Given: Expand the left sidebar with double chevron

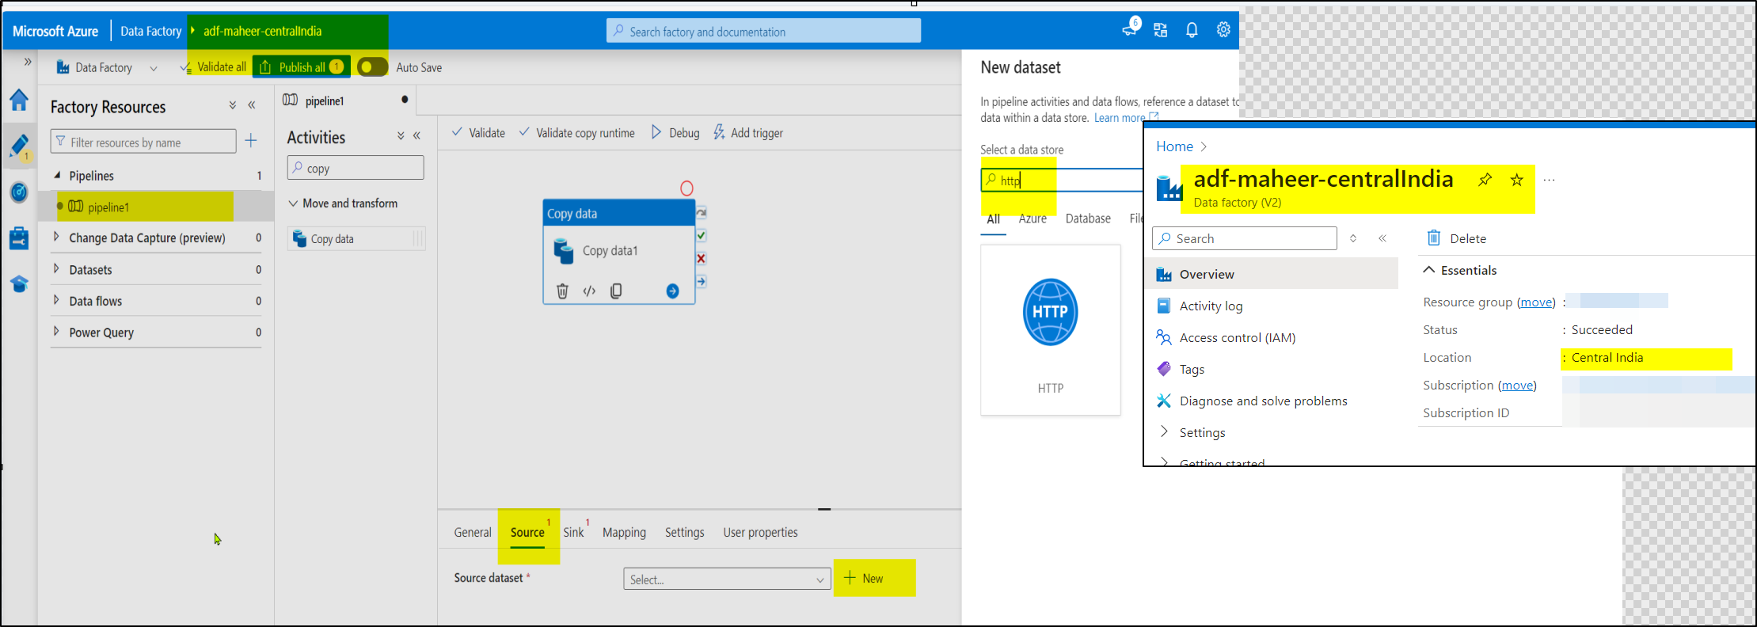Looking at the screenshot, I should pyautogui.click(x=28, y=62).
